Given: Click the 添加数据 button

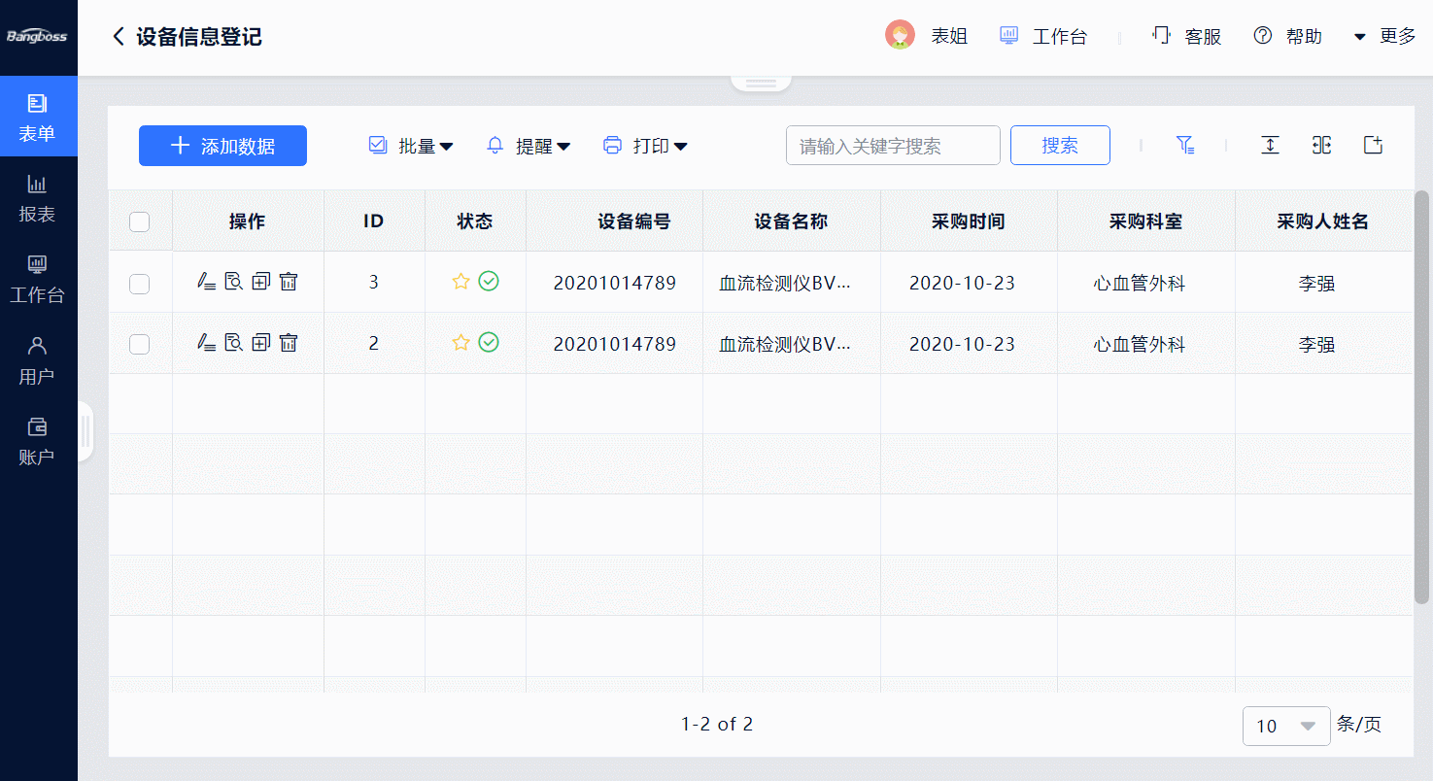Looking at the screenshot, I should tap(222, 146).
